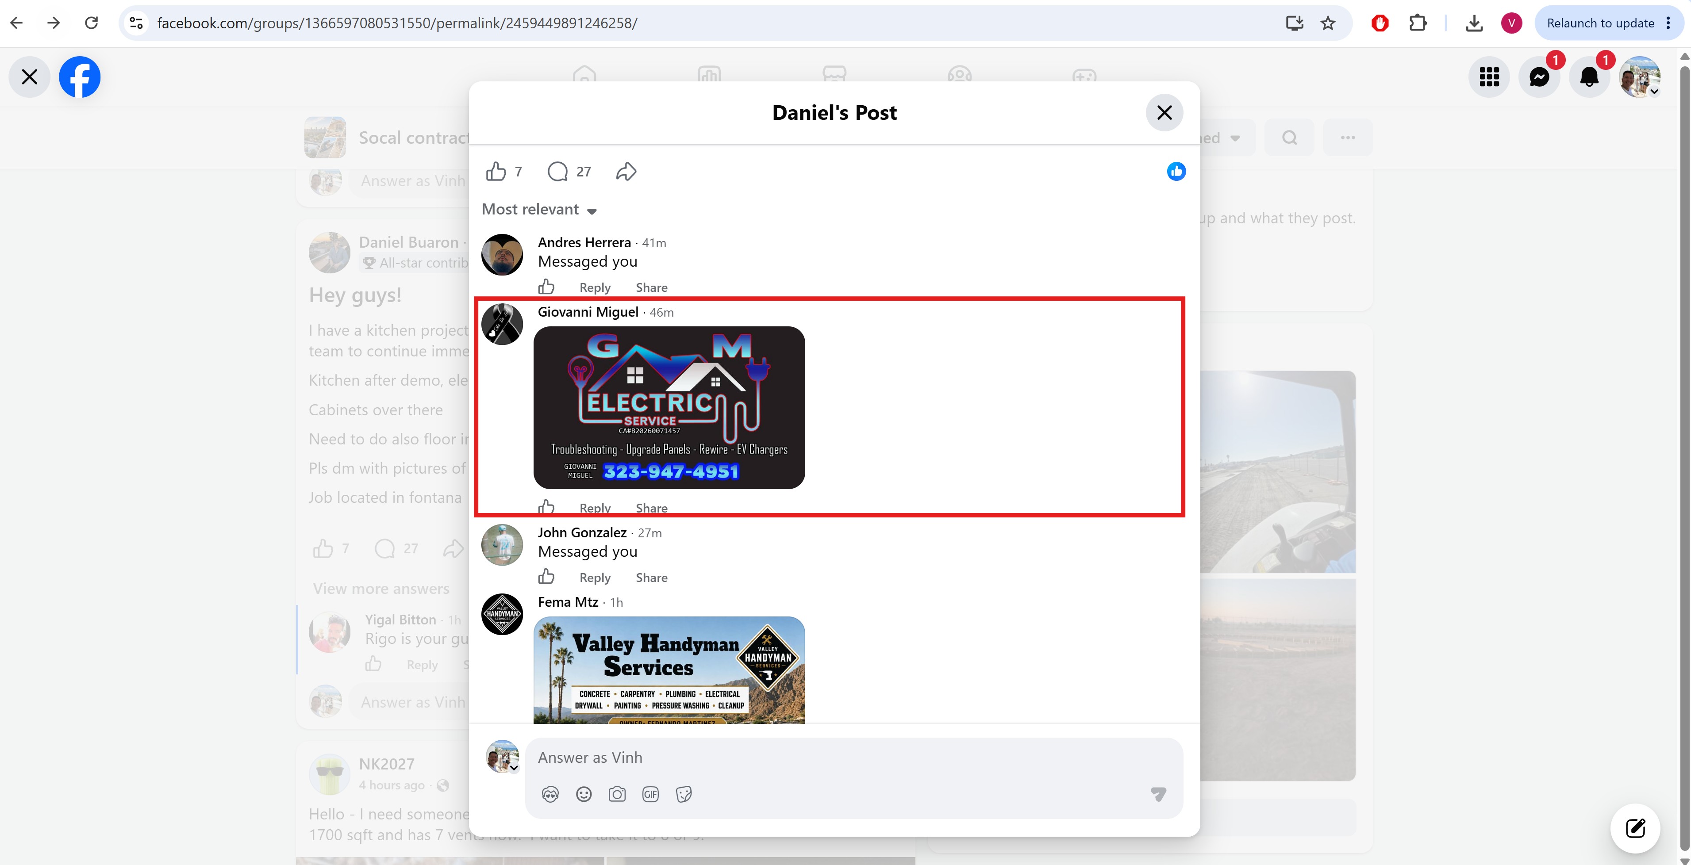1691x865 pixels.
Task: Go forward in browser history
Action: pyautogui.click(x=54, y=23)
